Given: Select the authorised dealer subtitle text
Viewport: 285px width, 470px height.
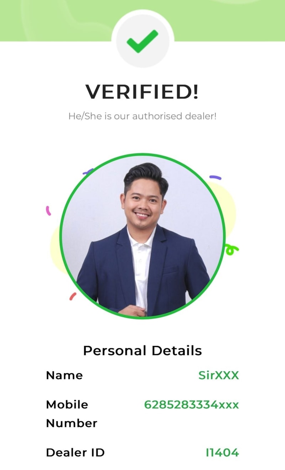Looking at the screenshot, I should click(142, 116).
